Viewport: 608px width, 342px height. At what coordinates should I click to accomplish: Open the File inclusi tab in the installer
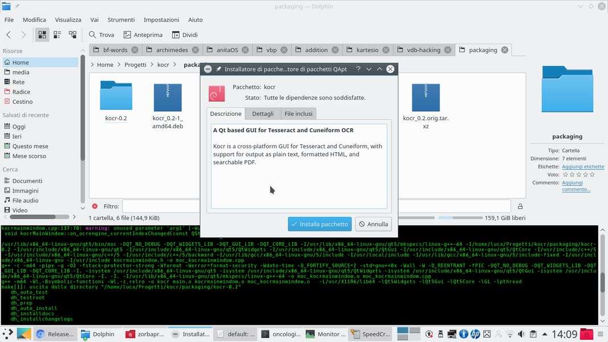point(299,113)
